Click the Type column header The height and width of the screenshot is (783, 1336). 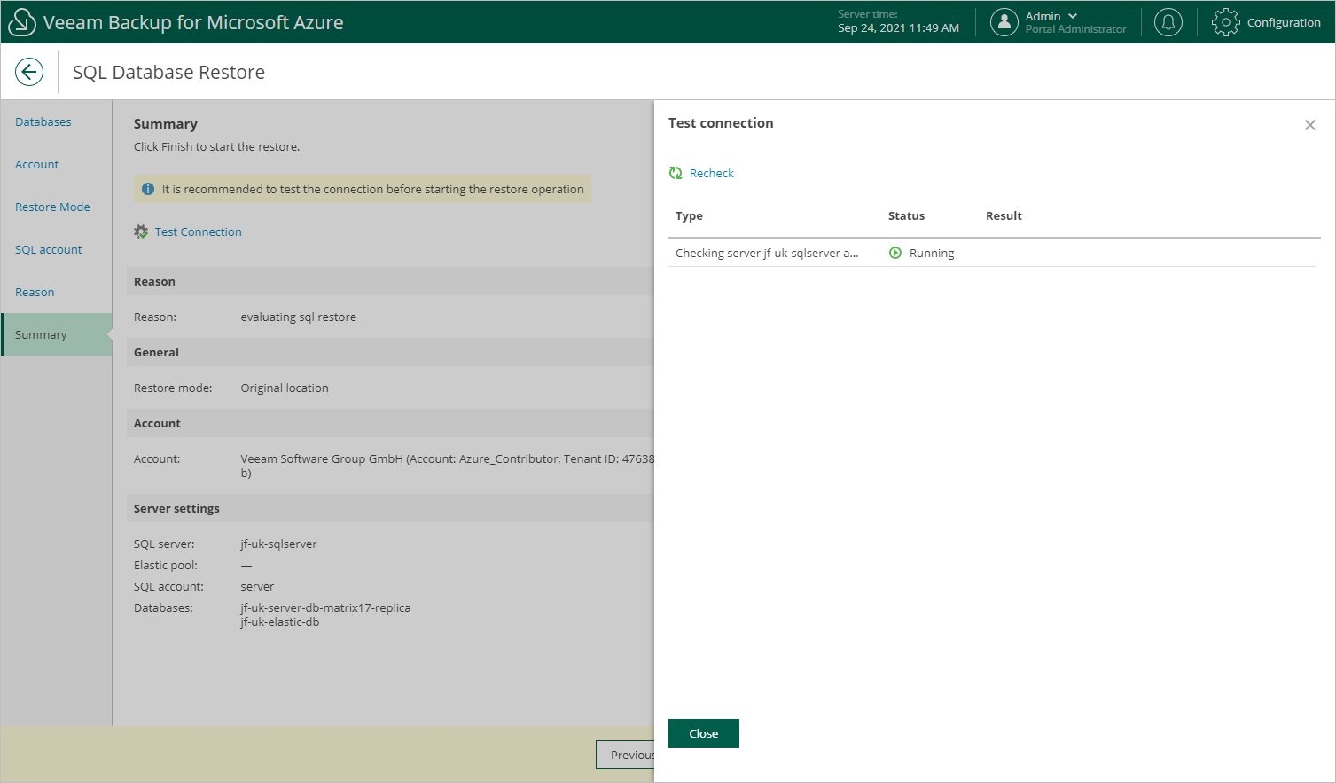pyautogui.click(x=689, y=215)
